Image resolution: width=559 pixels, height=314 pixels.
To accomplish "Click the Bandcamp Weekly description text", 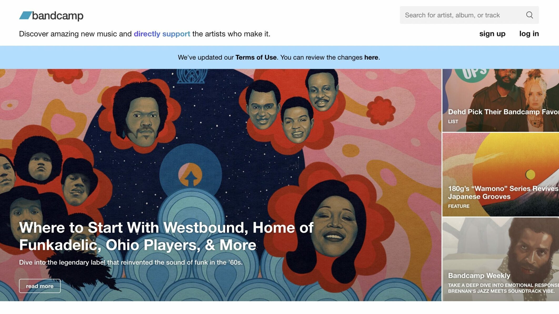I will (503, 288).
